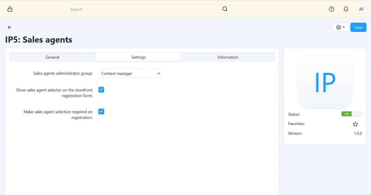Click the blue Save button
This screenshot has height=195, width=371.
(358, 27)
